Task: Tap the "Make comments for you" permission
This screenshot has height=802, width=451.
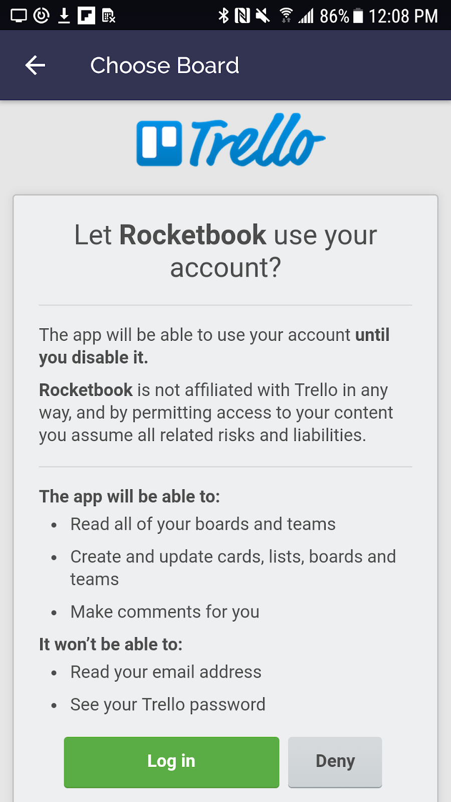Action: click(x=165, y=612)
